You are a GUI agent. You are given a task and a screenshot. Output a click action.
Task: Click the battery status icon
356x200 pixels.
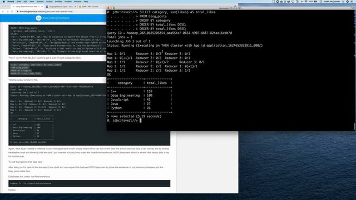(x=315, y=1)
